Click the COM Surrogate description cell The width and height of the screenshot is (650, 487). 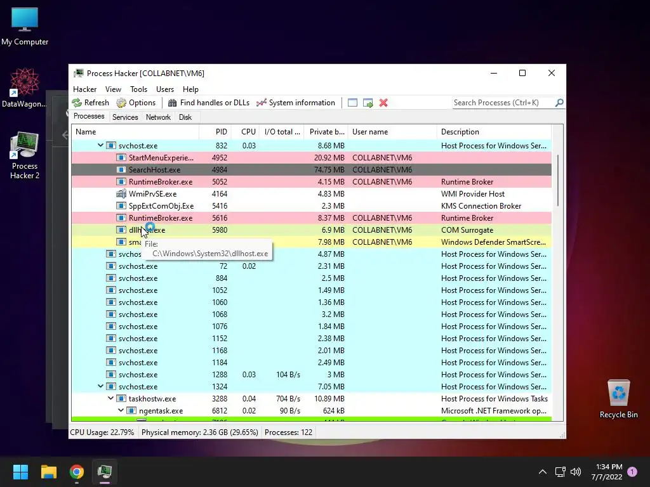pos(467,230)
